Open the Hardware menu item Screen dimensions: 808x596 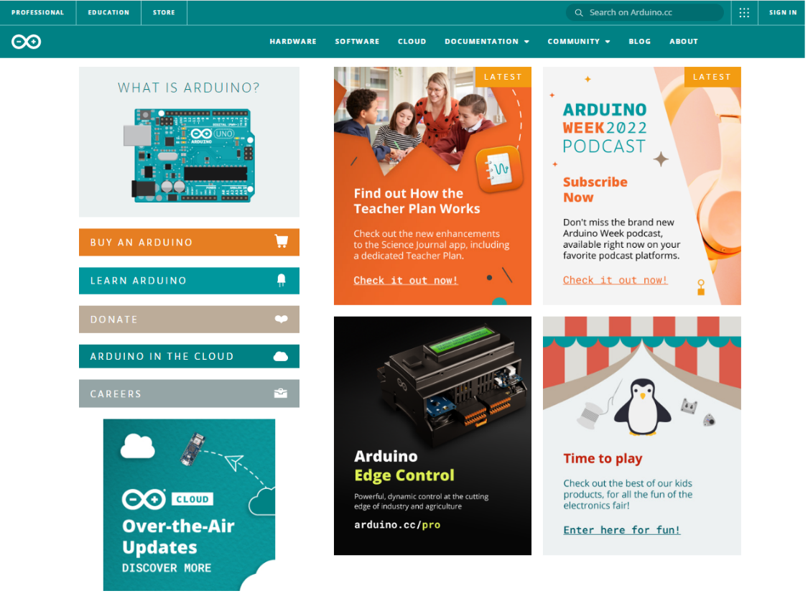coord(293,41)
